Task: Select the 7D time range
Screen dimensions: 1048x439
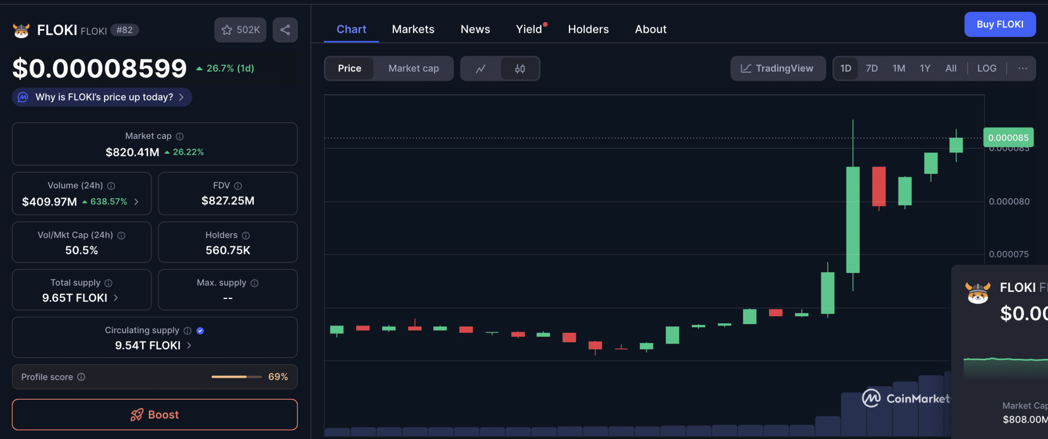Action: (x=871, y=68)
